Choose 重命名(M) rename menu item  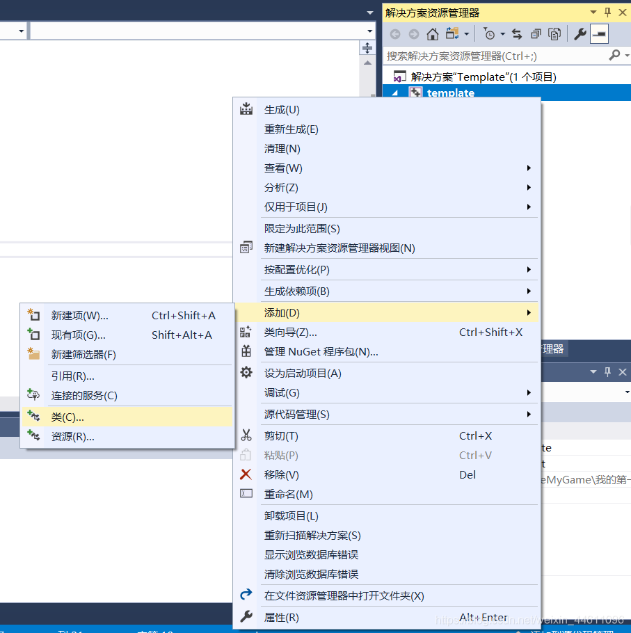386,494
